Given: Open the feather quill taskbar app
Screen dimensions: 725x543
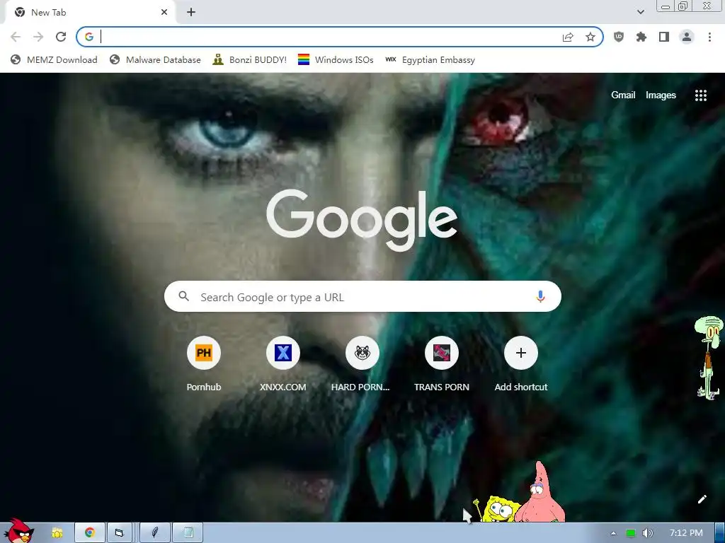Looking at the screenshot, I should [x=155, y=533].
